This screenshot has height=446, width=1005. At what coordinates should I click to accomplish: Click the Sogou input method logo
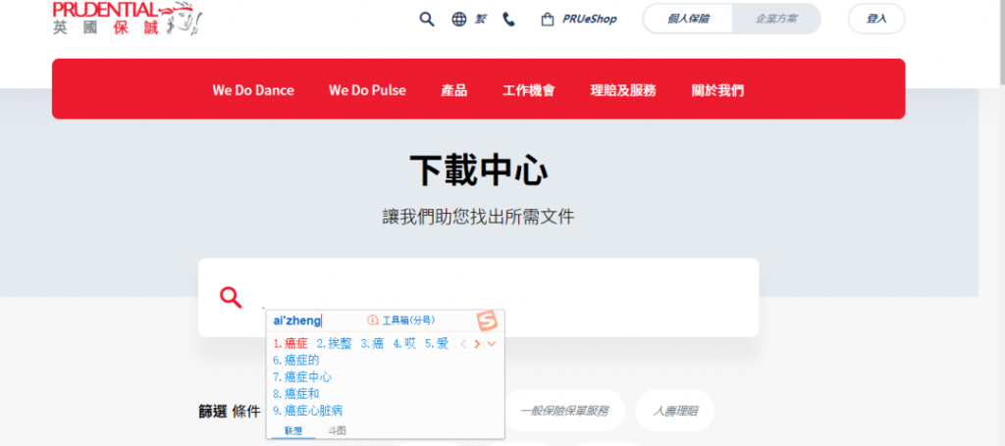coord(487,321)
